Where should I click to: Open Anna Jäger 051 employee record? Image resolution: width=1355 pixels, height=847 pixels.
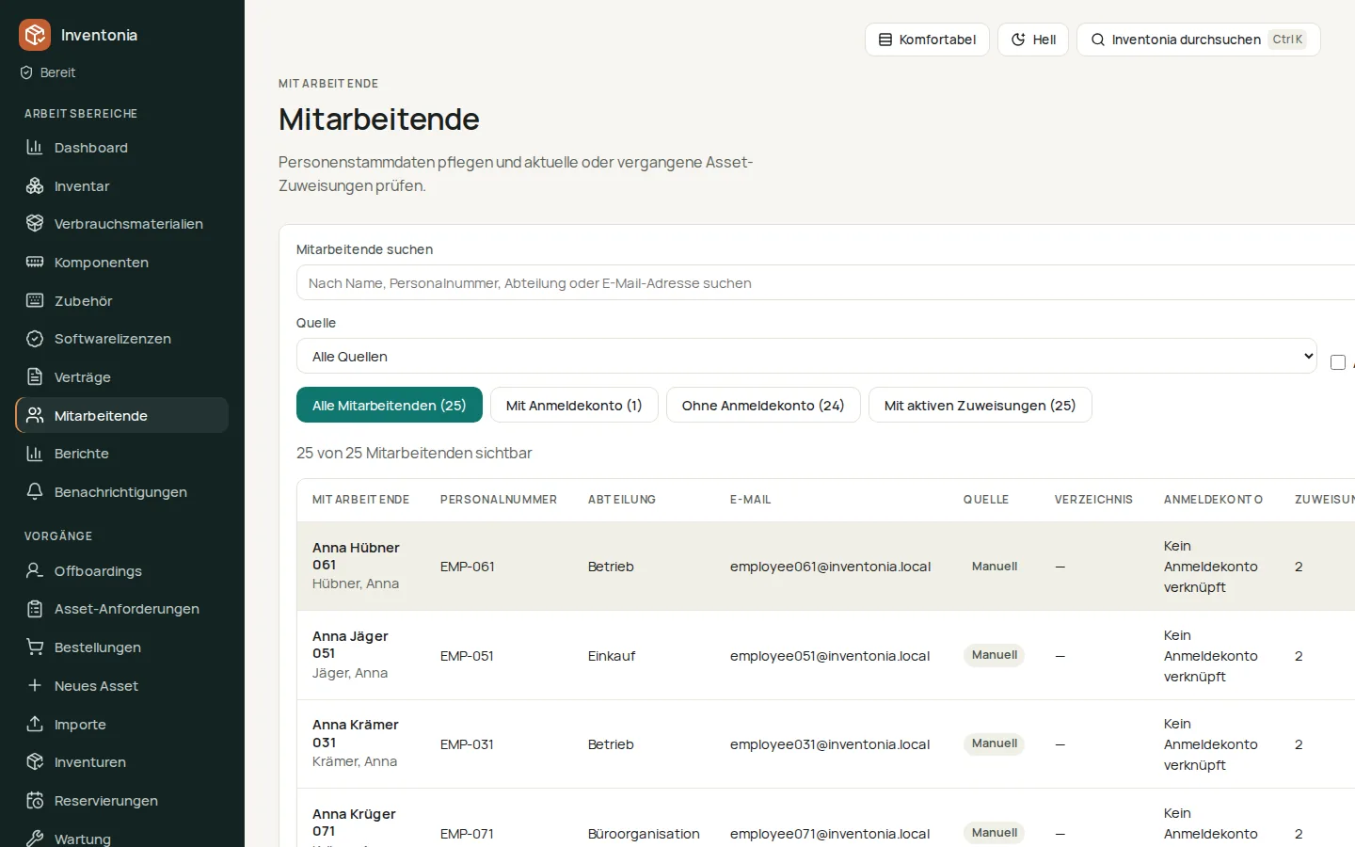[350, 645]
